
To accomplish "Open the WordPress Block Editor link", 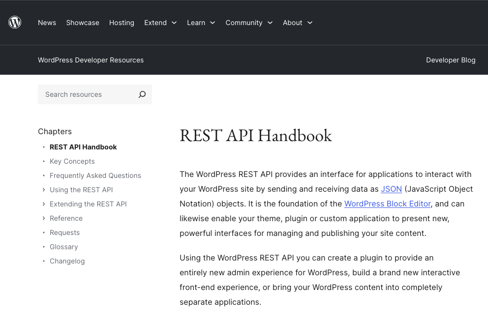I will (x=388, y=204).
